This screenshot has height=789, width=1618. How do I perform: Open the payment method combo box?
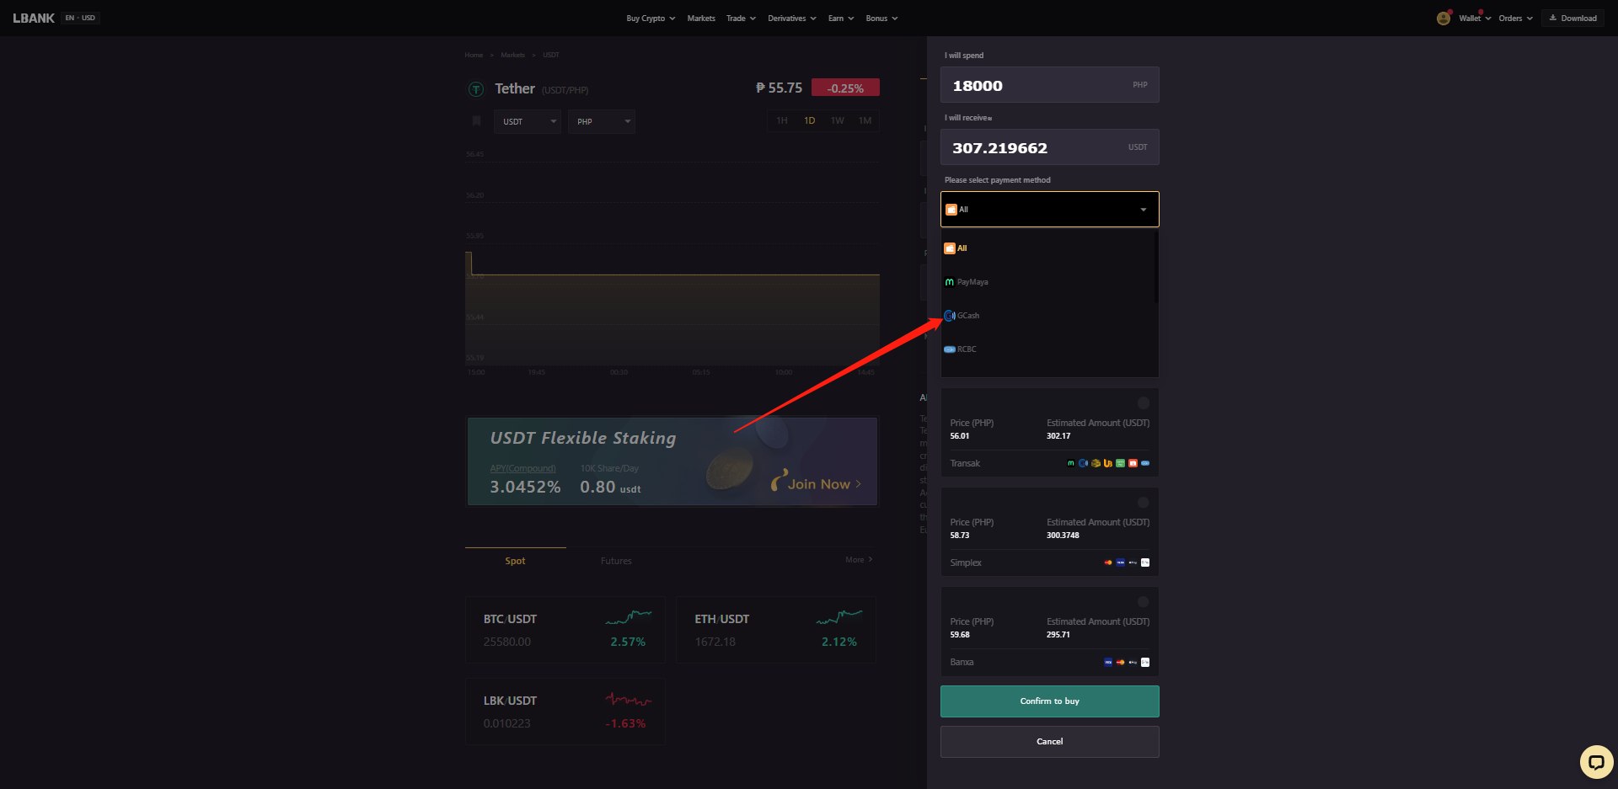(x=1049, y=210)
